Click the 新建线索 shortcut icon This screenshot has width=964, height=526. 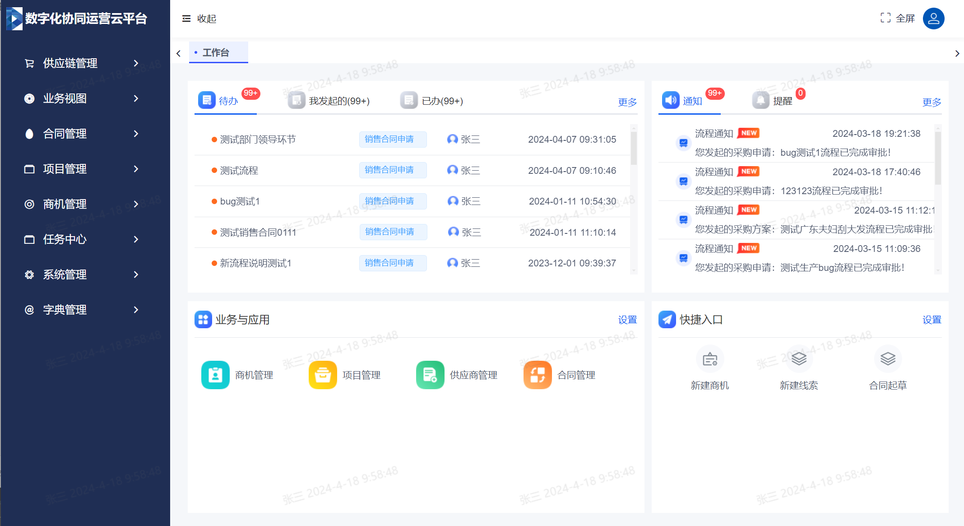799,359
